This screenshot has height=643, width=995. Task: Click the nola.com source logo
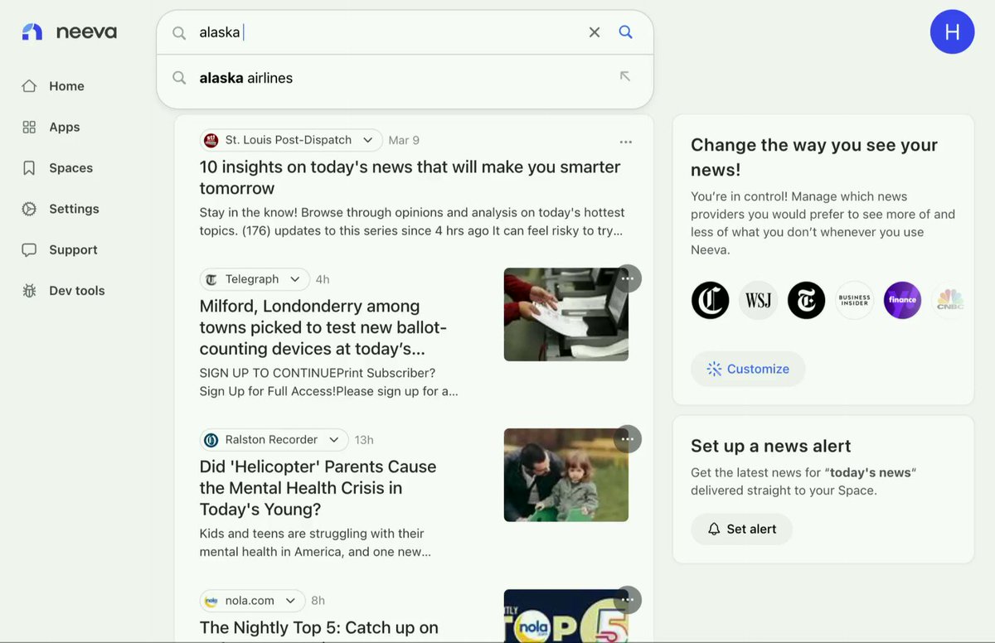click(211, 600)
